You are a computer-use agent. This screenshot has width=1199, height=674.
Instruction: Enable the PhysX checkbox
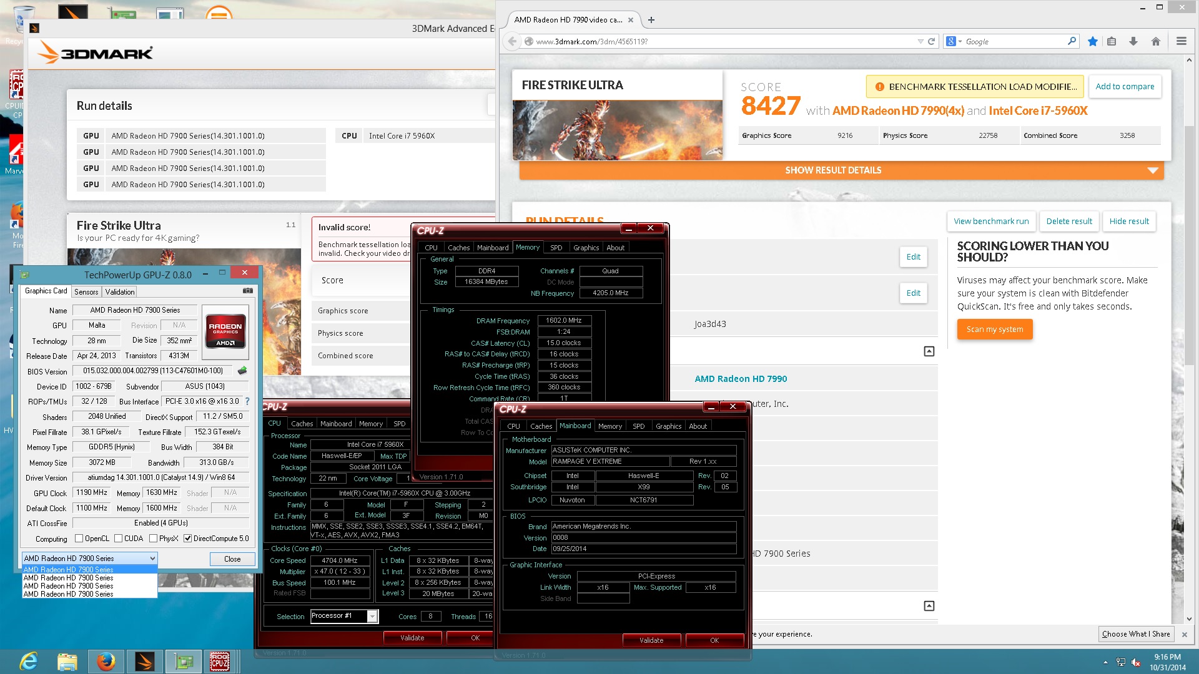154,538
